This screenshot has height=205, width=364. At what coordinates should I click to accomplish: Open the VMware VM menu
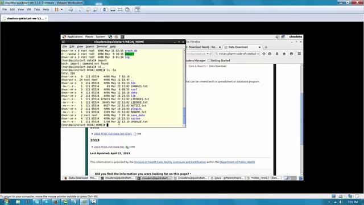pyautogui.click(x=29, y=10)
